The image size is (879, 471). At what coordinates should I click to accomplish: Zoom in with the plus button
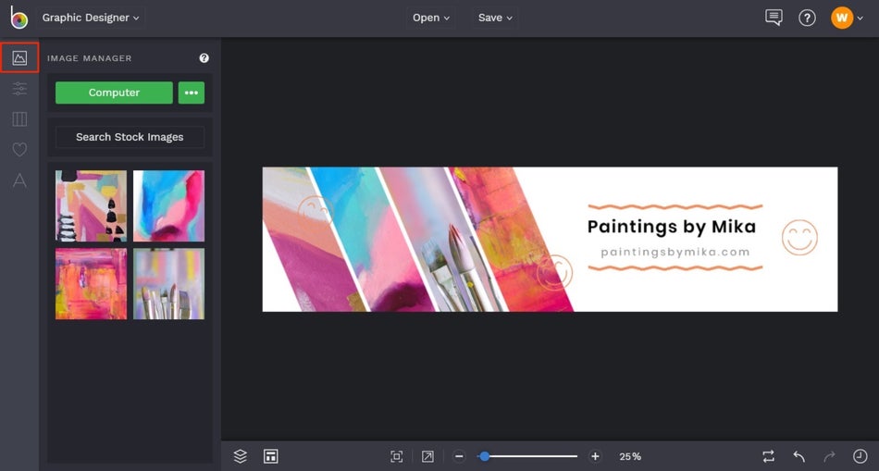click(x=595, y=456)
